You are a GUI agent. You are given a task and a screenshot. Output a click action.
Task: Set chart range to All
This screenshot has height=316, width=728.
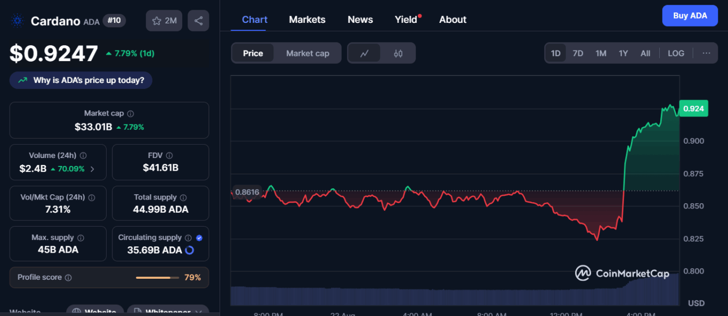coord(645,53)
